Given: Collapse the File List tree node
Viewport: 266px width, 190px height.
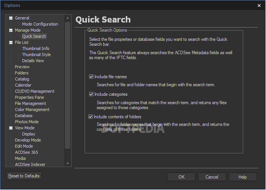Looking at the screenshot, I should click(11, 42).
